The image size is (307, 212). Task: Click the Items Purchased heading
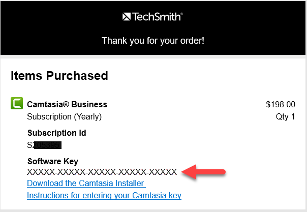pyautogui.click(x=59, y=76)
